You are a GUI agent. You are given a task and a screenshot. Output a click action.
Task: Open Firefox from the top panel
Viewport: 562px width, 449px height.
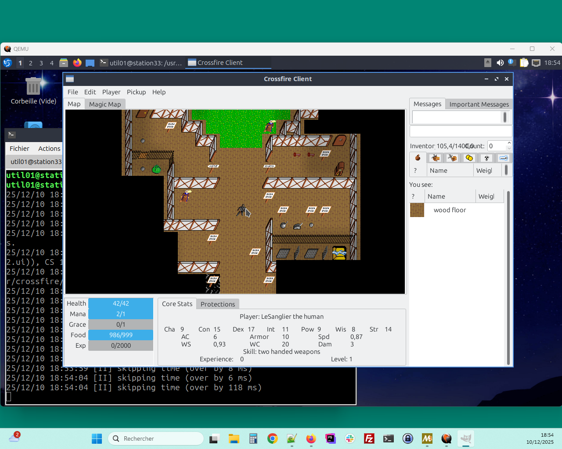pyautogui.click(x=77, y=63)
